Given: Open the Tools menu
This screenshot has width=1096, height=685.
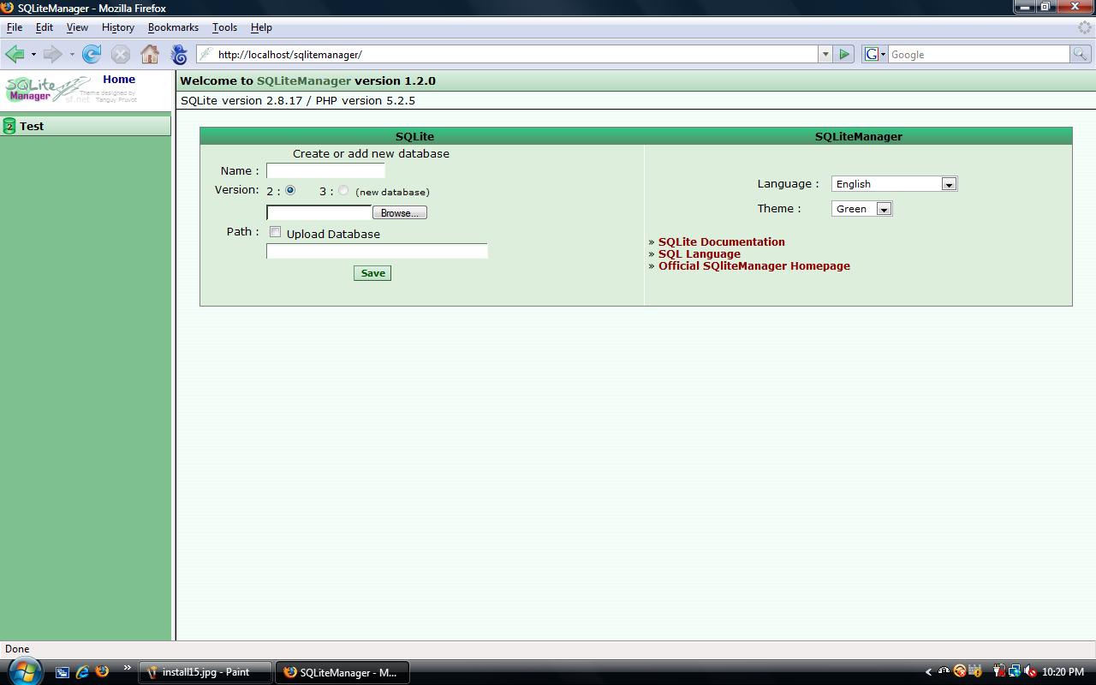Looking at the screenshot, I should point(224,27).
